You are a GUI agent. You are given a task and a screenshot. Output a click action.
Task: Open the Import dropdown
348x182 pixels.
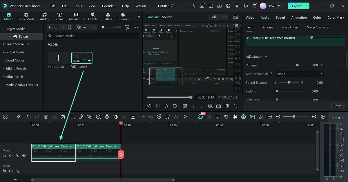tap(57, 27)
